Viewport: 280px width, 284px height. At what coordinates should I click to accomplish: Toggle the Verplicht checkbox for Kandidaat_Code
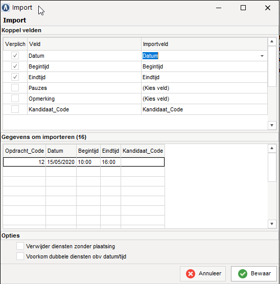coord(15,109)
